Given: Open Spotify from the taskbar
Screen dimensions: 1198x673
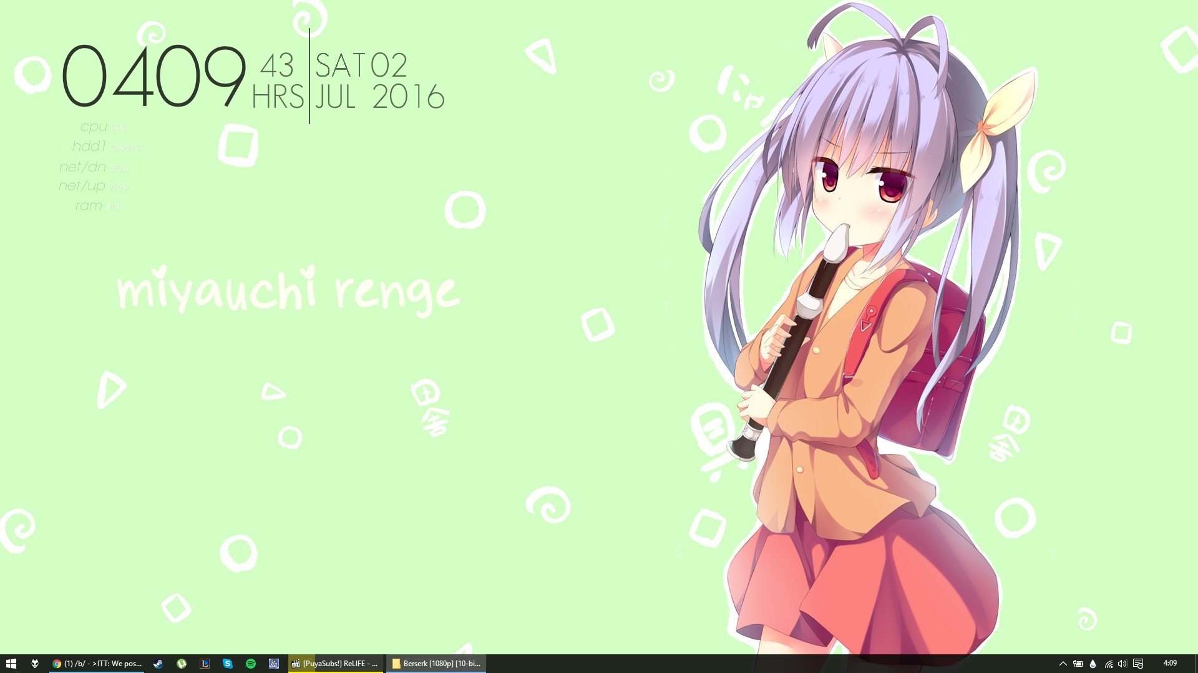Looking at the screenshot, I should 251,664.
